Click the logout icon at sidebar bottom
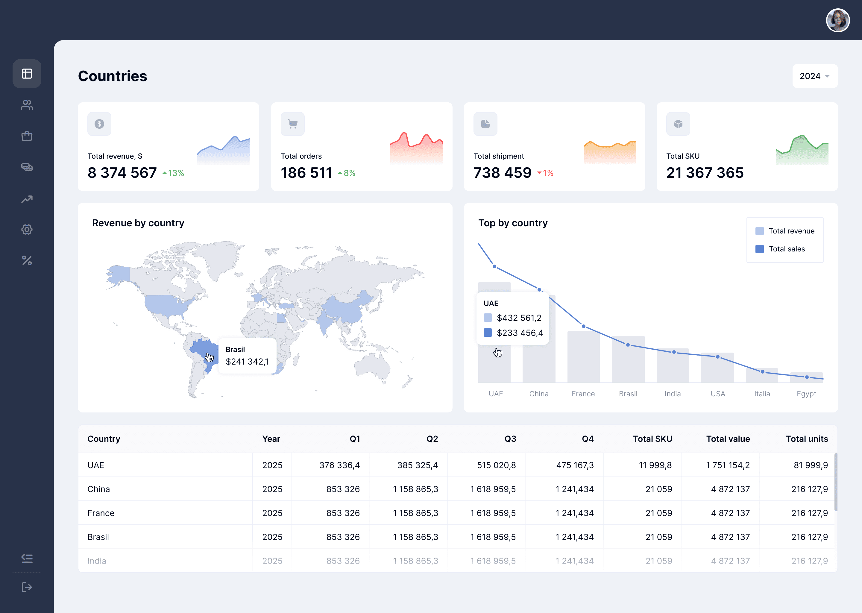The width and height of the screenshot is (862, 613). [x=27, y=587]
